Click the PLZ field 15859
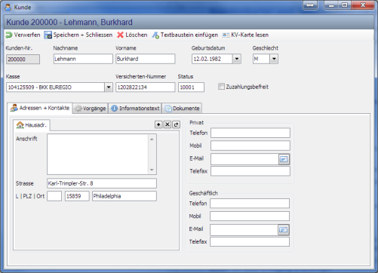The image size is (378, 273). pos(77,196)
